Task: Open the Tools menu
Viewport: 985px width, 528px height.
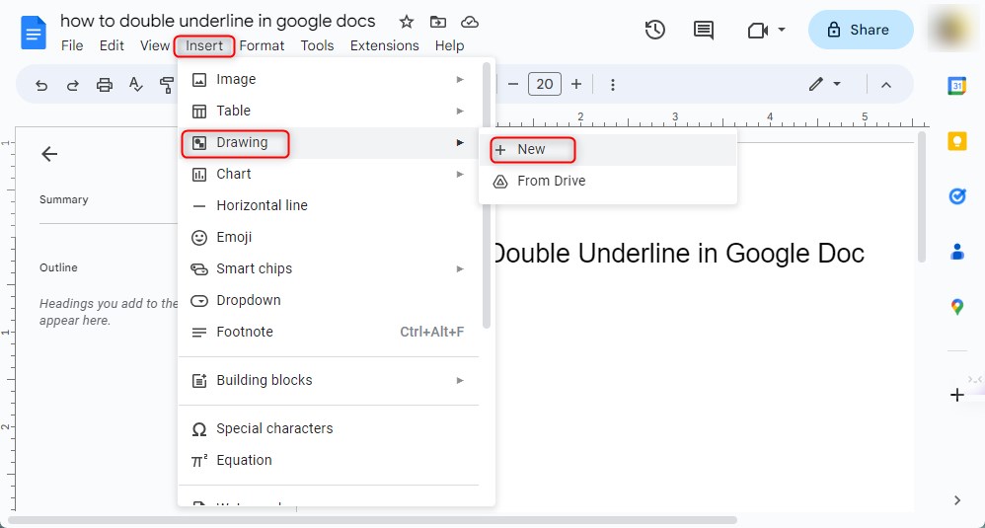Action: pos(317,45)
